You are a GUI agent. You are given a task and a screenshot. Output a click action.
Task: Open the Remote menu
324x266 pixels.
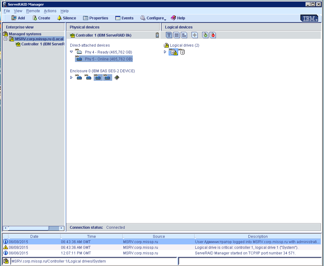click(x=33, y=11)
